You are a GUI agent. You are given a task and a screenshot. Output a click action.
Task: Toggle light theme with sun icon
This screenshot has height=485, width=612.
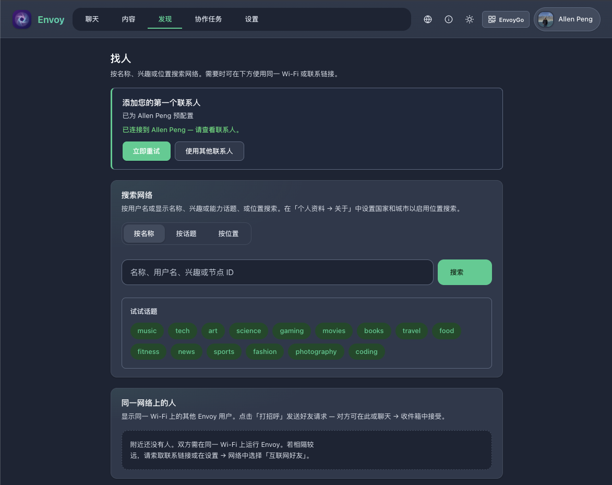pyautogui.click(x=470, y=19)
